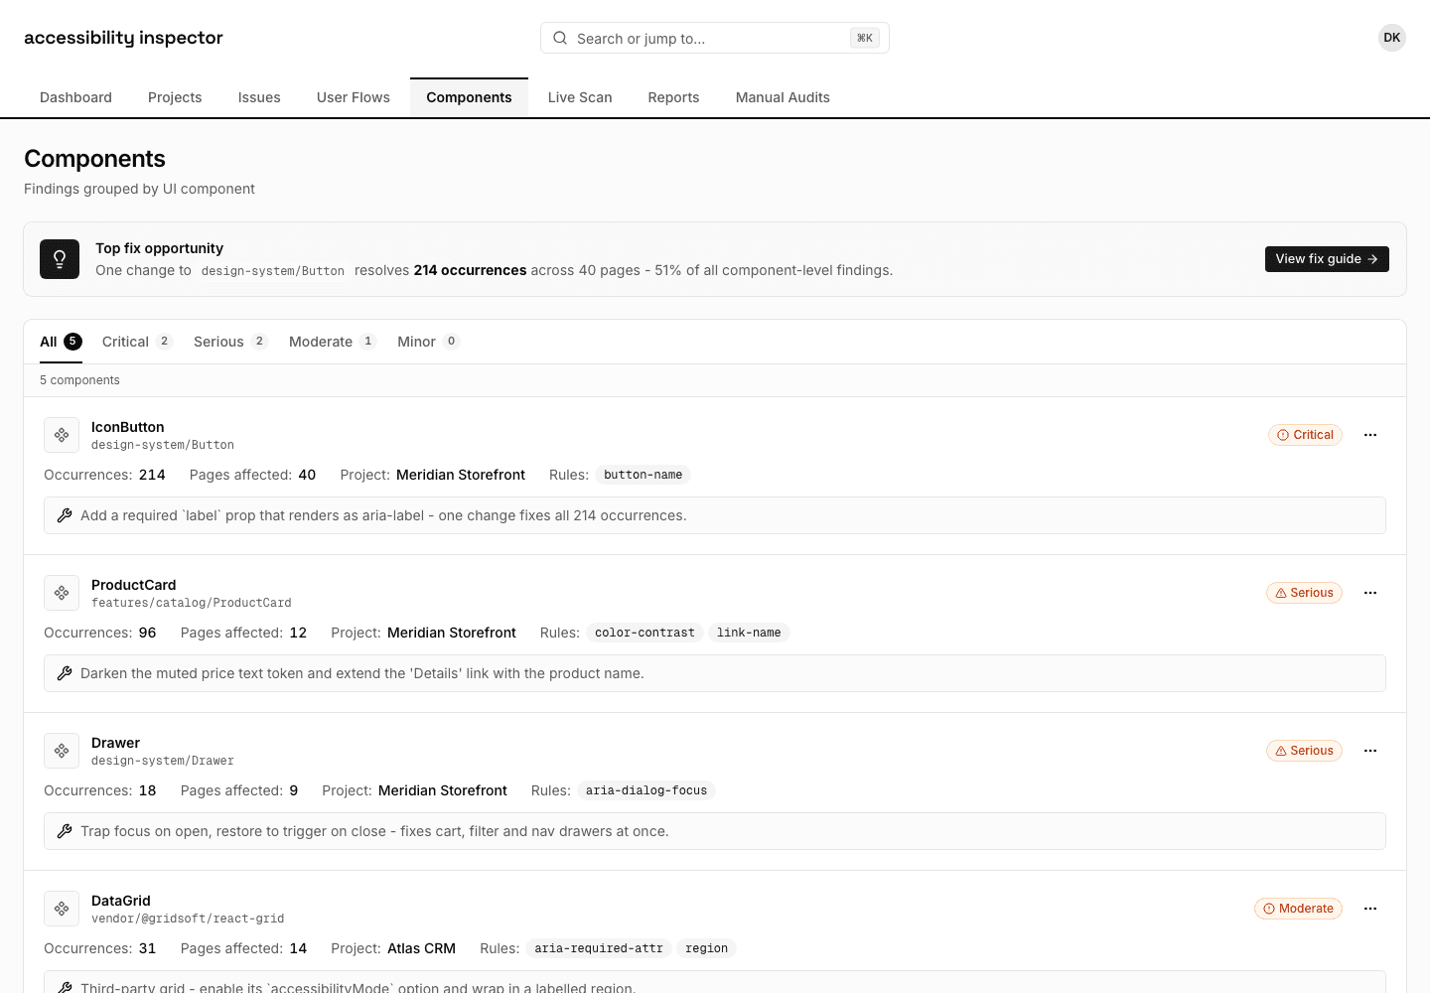
Task: Open the more options menu for IconButton
Action: click(x=1370, y=435)
